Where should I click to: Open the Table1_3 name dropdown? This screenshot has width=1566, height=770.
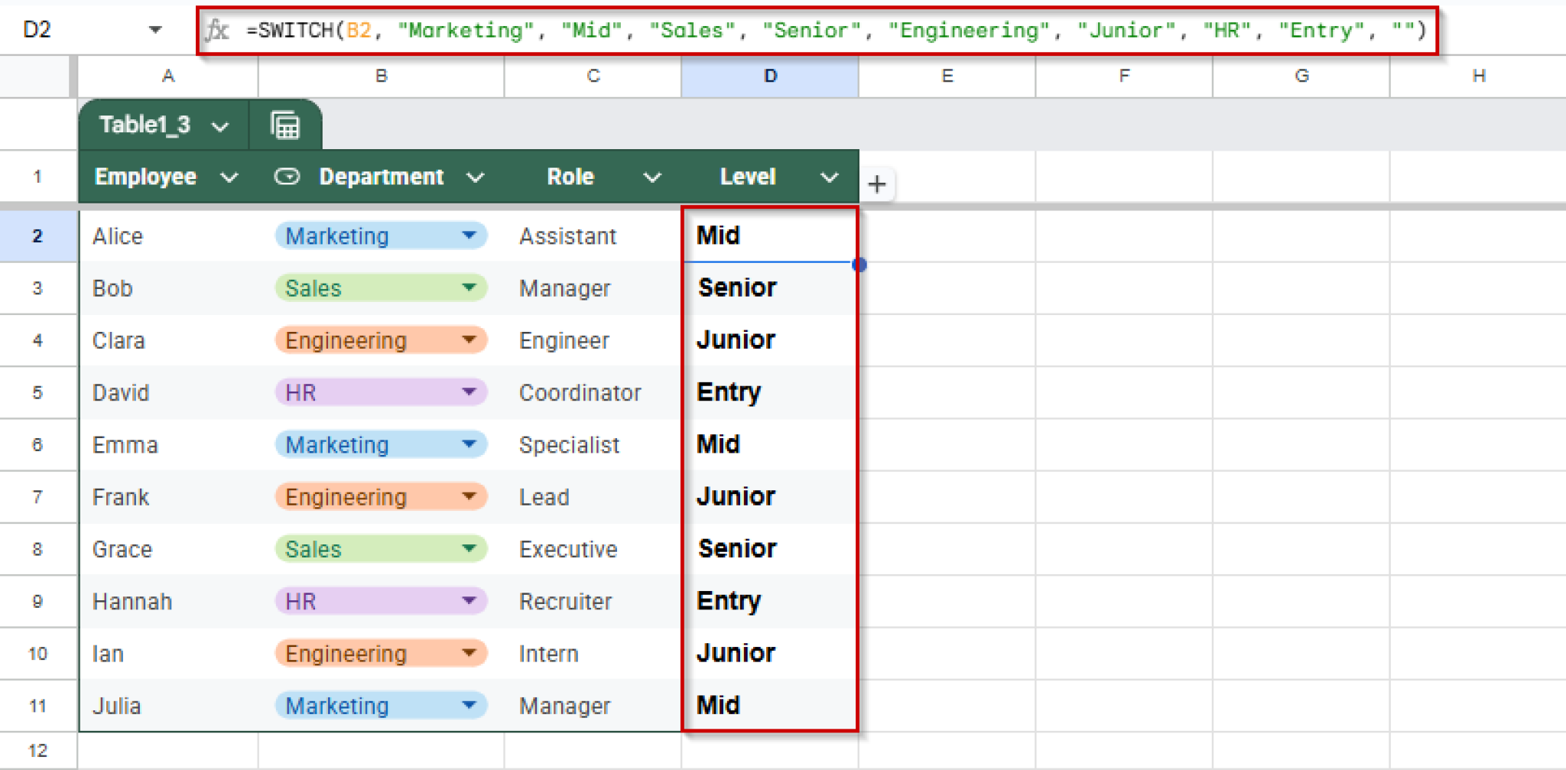(221, 125)
